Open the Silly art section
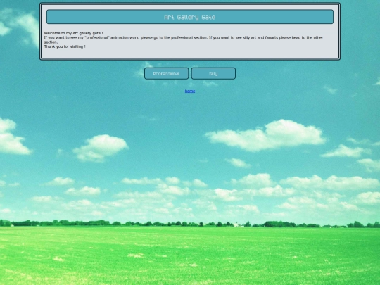This screenshot has width=380, height=285. [x=213, y=73]
